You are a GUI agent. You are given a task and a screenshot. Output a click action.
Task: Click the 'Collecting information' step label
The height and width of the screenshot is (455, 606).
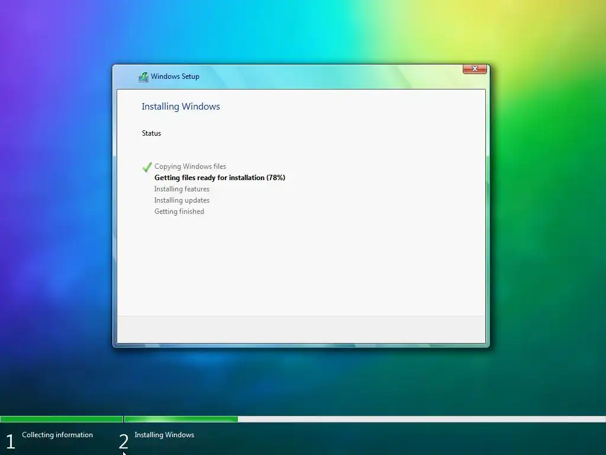click(57, 435)
